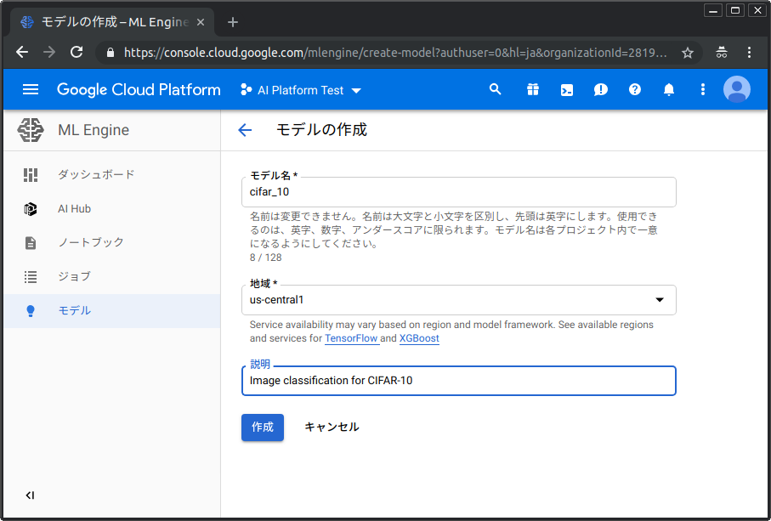771x521 pixels.
Task: Reload the page
Action: click(77, 52)
